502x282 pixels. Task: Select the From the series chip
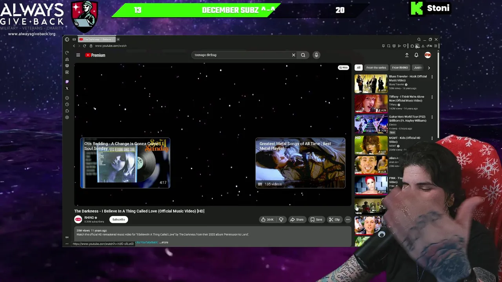tap(376, 68)
